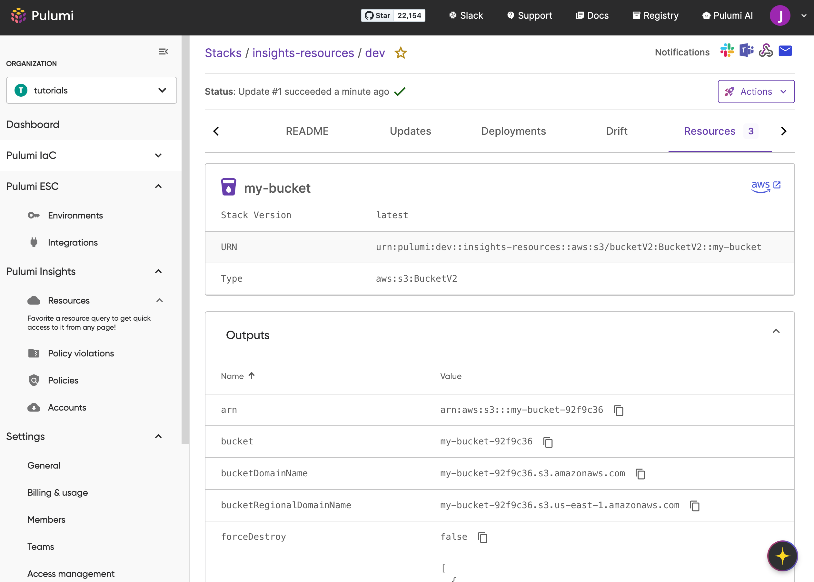Switch to Deployments tab
814x582 pixels.
tap(513, 131)
